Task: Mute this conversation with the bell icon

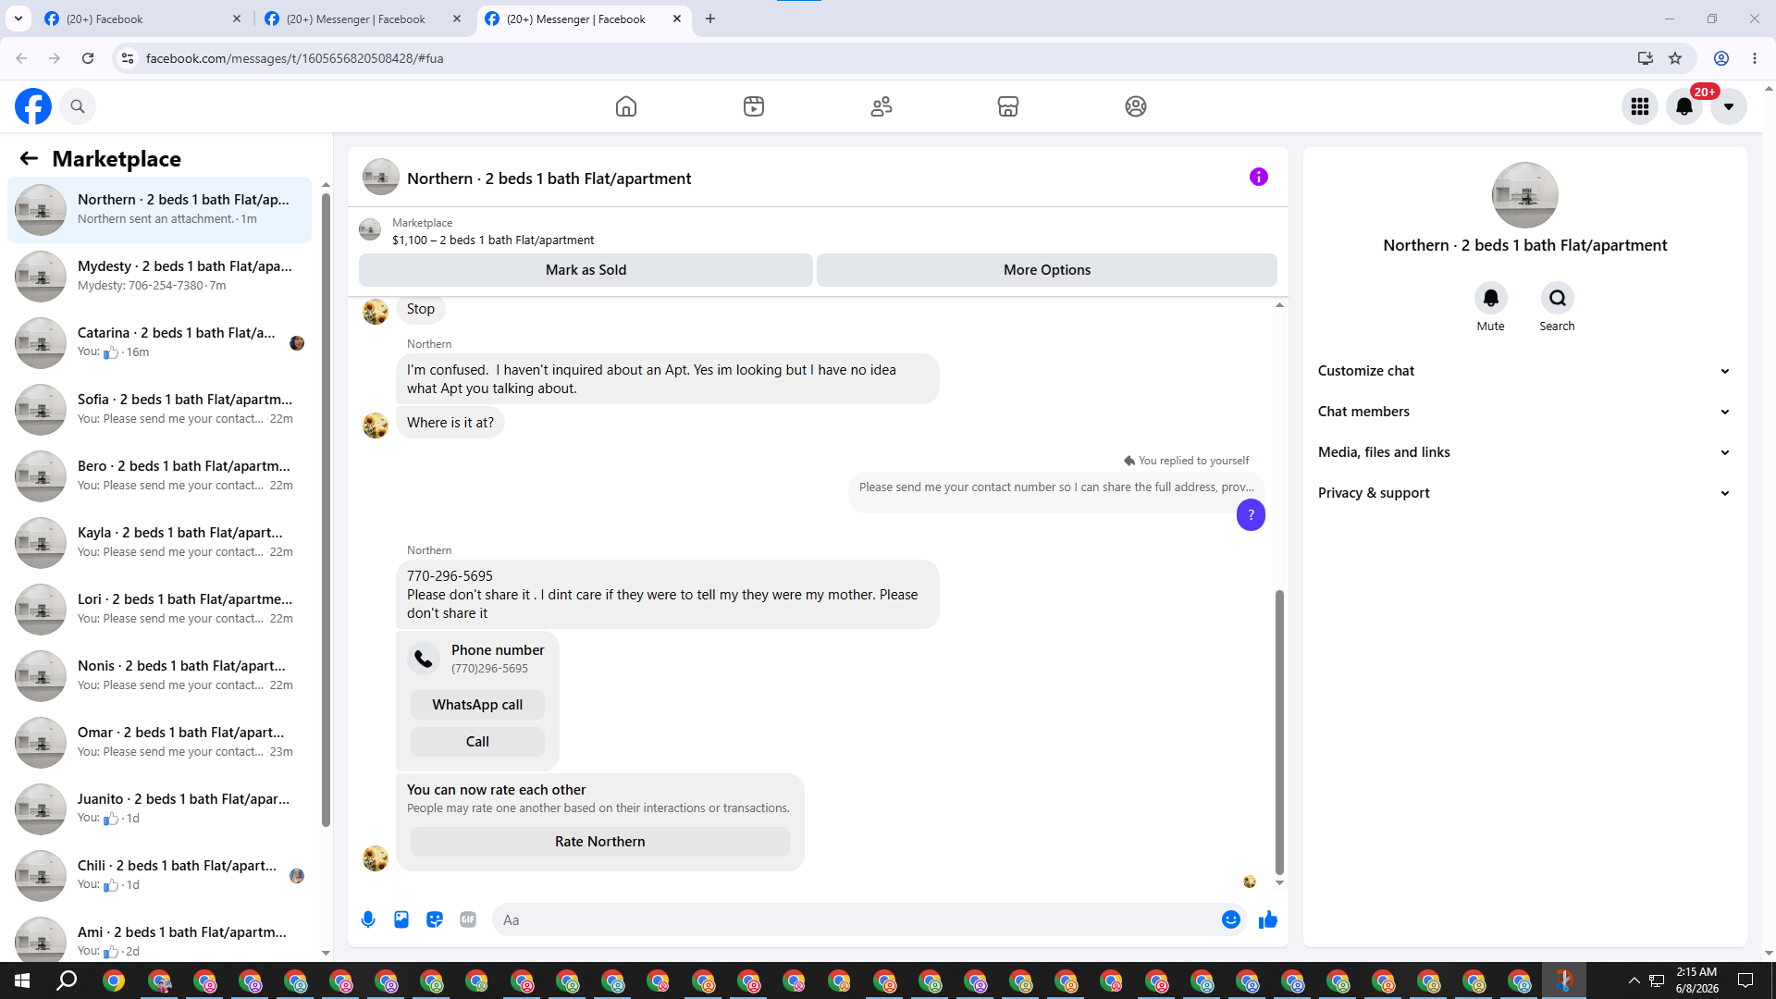Action: pyautogui.click(x=1491, y=298)
